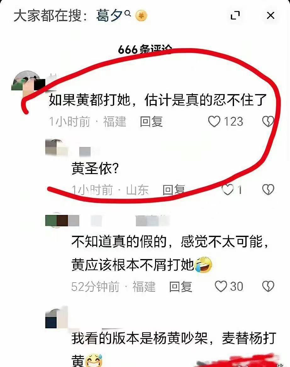Open trending search 葛夕
Screen dimensions: 290x367
point(109,16)
